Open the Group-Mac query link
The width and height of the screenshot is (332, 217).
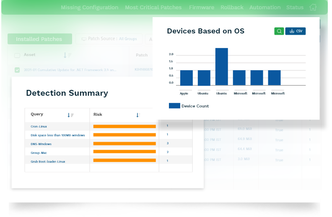39,153
